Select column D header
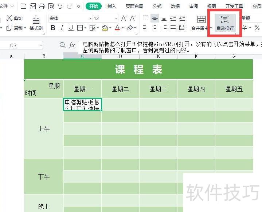Image resolution: width=262 pixels, height=212 pixels. 120,56
